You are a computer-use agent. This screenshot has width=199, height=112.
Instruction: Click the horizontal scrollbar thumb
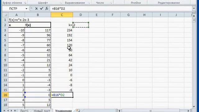click(150, 111)
